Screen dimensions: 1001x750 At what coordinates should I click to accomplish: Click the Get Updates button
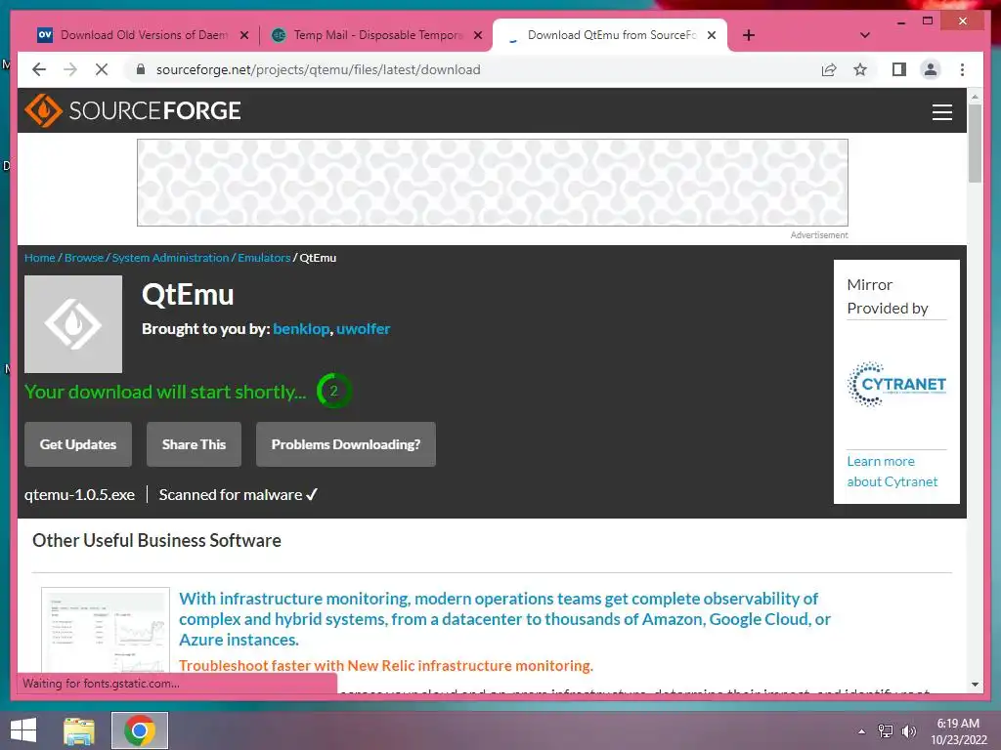[78, 444]
